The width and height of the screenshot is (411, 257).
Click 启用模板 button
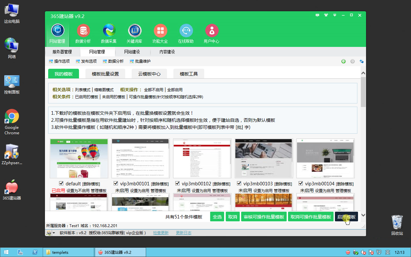(346, 217)
